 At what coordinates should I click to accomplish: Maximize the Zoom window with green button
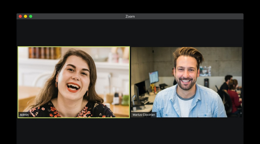pyautogui.click(x=31, y=16)
